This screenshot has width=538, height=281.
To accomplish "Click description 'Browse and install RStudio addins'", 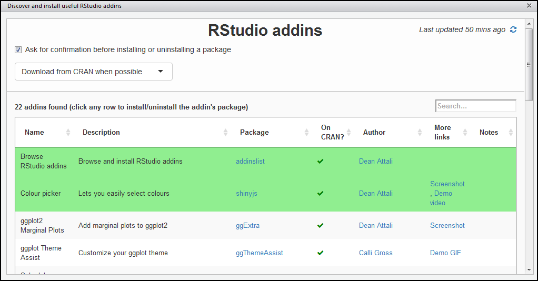I will pos(131,161).
